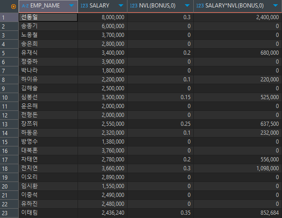Click the name cell 심봉선
This screenshot has width=282, height=218.
pos(48,97)
